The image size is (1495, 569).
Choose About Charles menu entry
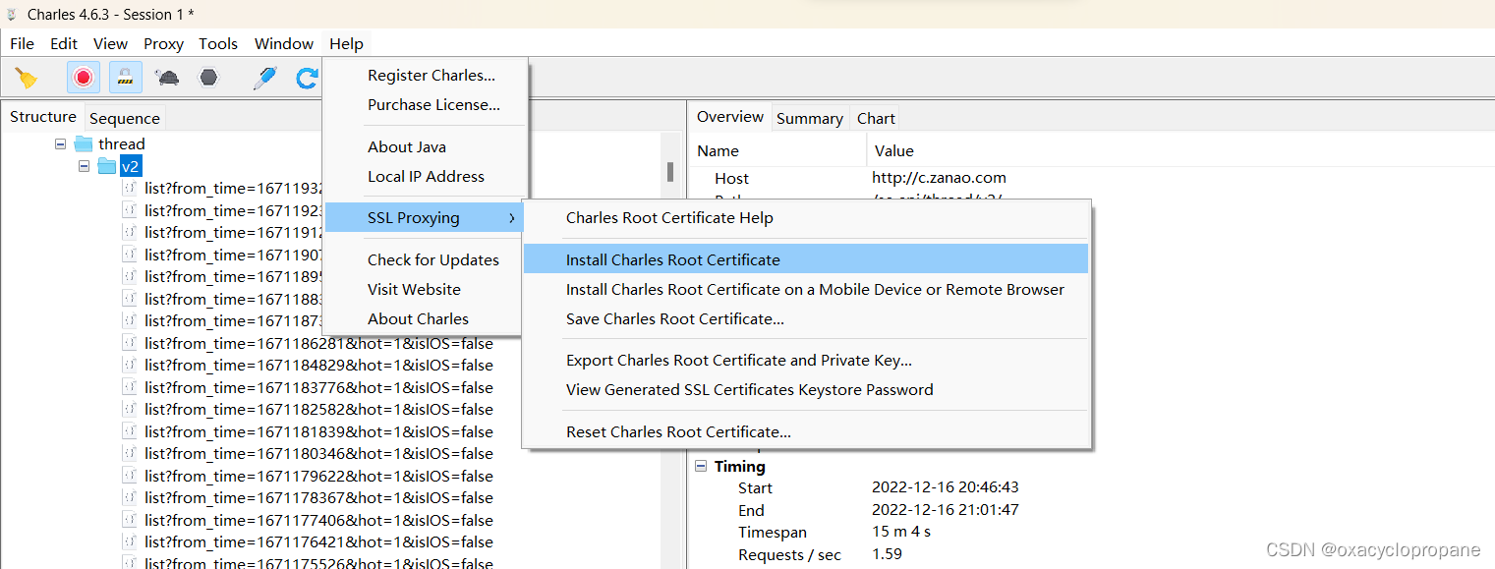pos(418,319)
